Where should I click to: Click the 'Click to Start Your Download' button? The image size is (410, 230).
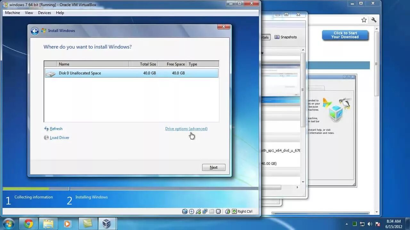345,35
